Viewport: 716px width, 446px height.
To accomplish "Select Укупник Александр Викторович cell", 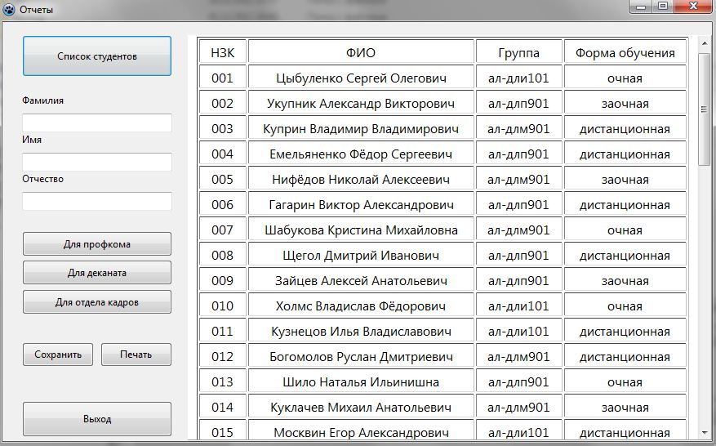I will (361, 103).
